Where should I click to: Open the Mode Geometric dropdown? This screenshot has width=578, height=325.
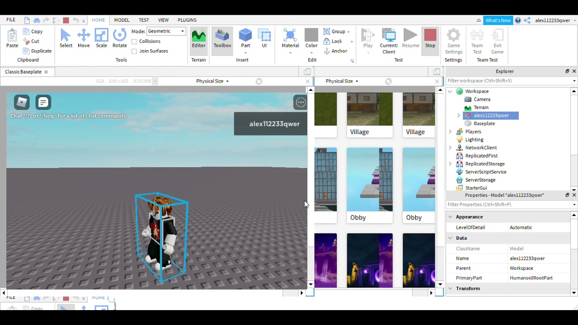166,31
